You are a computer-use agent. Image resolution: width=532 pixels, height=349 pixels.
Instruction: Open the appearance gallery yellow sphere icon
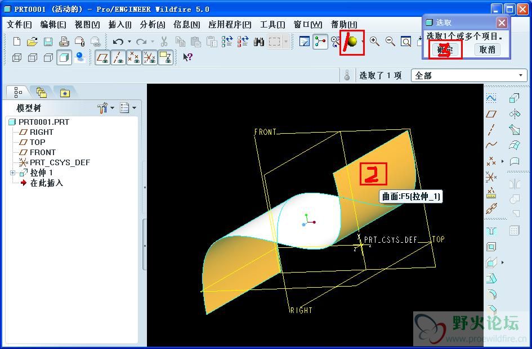coord(352,42)
